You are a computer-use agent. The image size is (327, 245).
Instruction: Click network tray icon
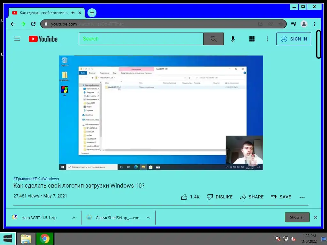click(285, 239)
